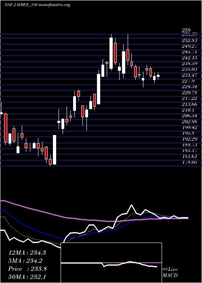Select the 188.73 price axis label
Image resolution: width=202 pixels, height=283 pixels.
[x=189, y=145]
